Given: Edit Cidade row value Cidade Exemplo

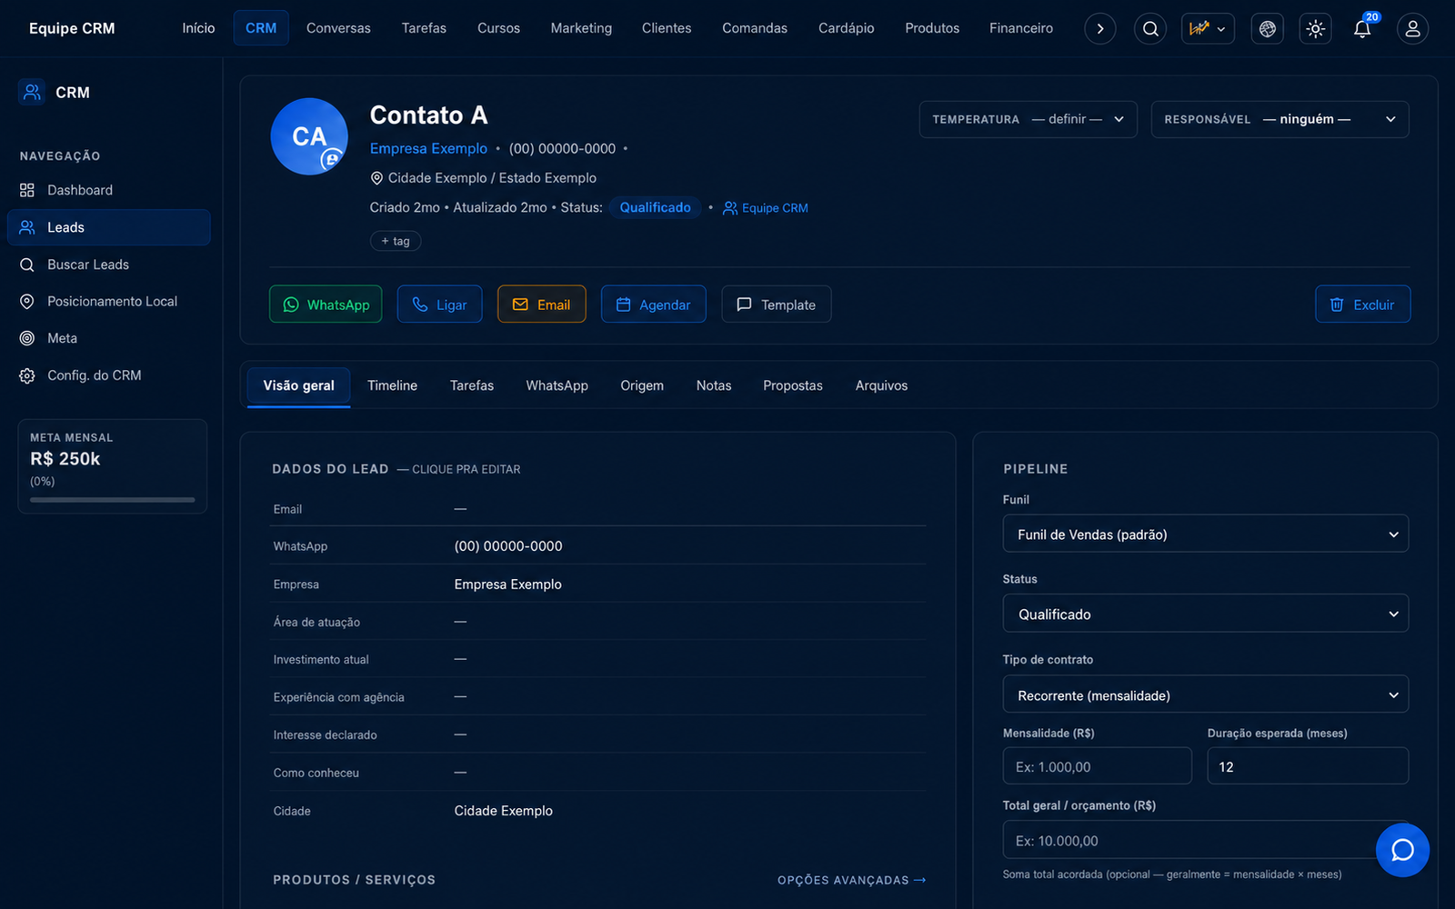Looking at the screenshot, I should click(504, 811).
